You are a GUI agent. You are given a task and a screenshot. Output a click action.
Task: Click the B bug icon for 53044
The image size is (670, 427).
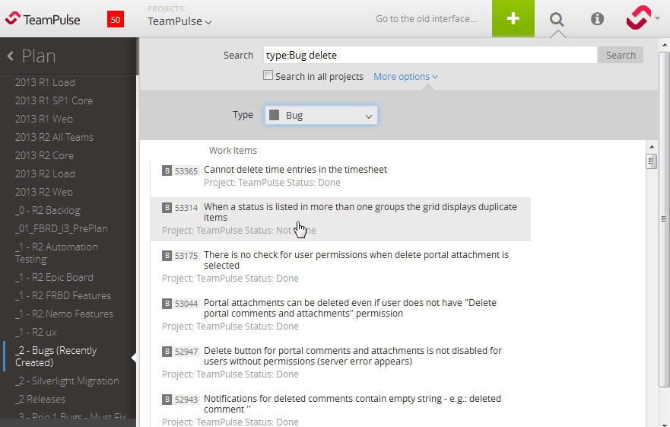point(167,304)
